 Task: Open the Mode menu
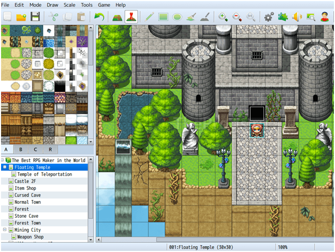click(x=35, y=5)
